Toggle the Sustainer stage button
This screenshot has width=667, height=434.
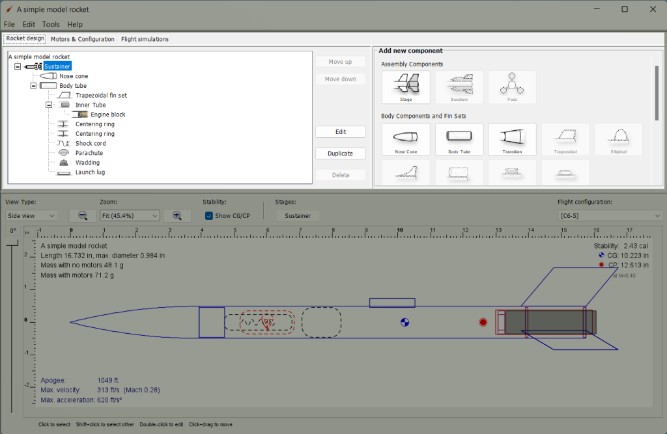(x=297, y=215)
